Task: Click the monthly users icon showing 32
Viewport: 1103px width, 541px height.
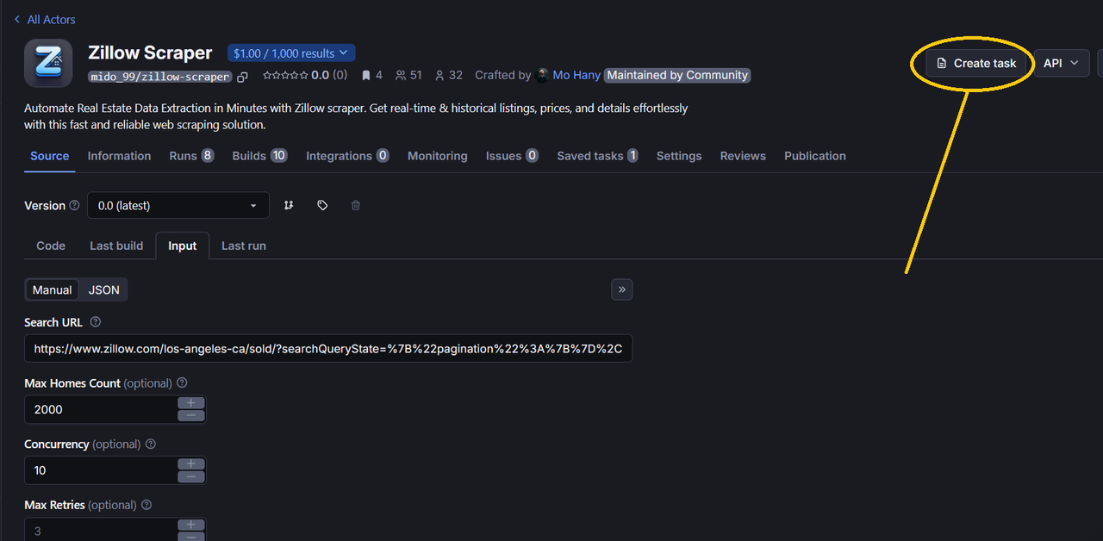Action: click(439, 75)
